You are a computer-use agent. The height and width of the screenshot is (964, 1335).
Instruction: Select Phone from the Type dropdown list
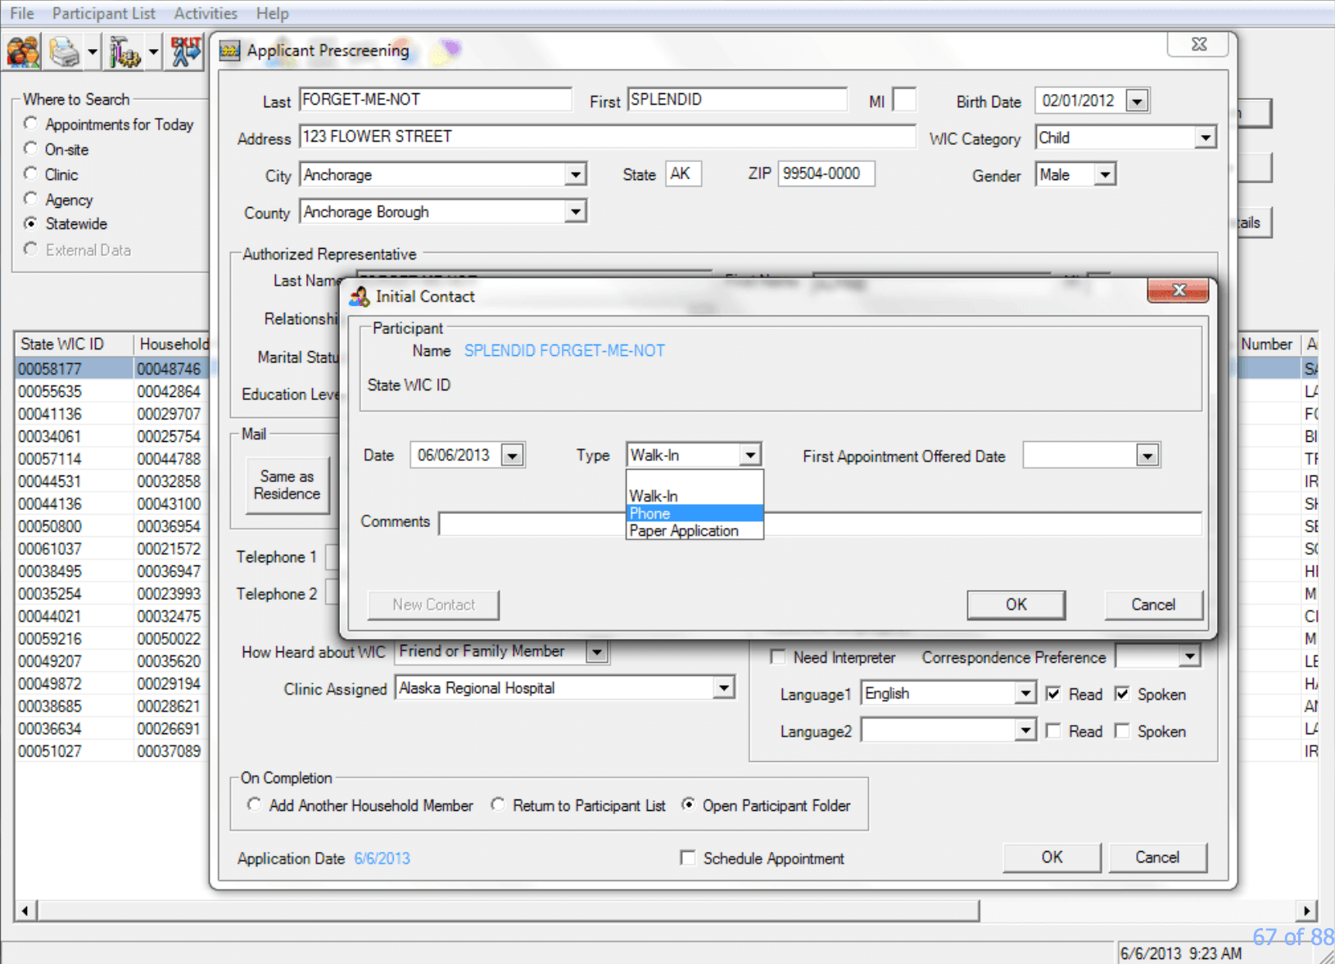[x=649, y=513]
